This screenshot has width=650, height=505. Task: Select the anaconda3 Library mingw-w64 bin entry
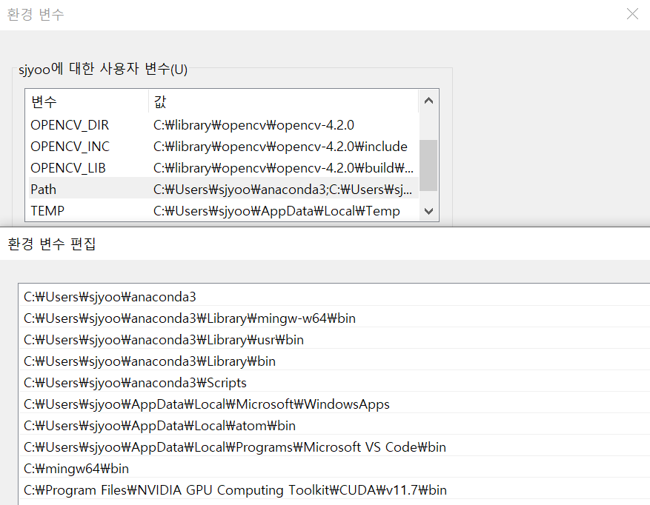[x=334, y=318]
